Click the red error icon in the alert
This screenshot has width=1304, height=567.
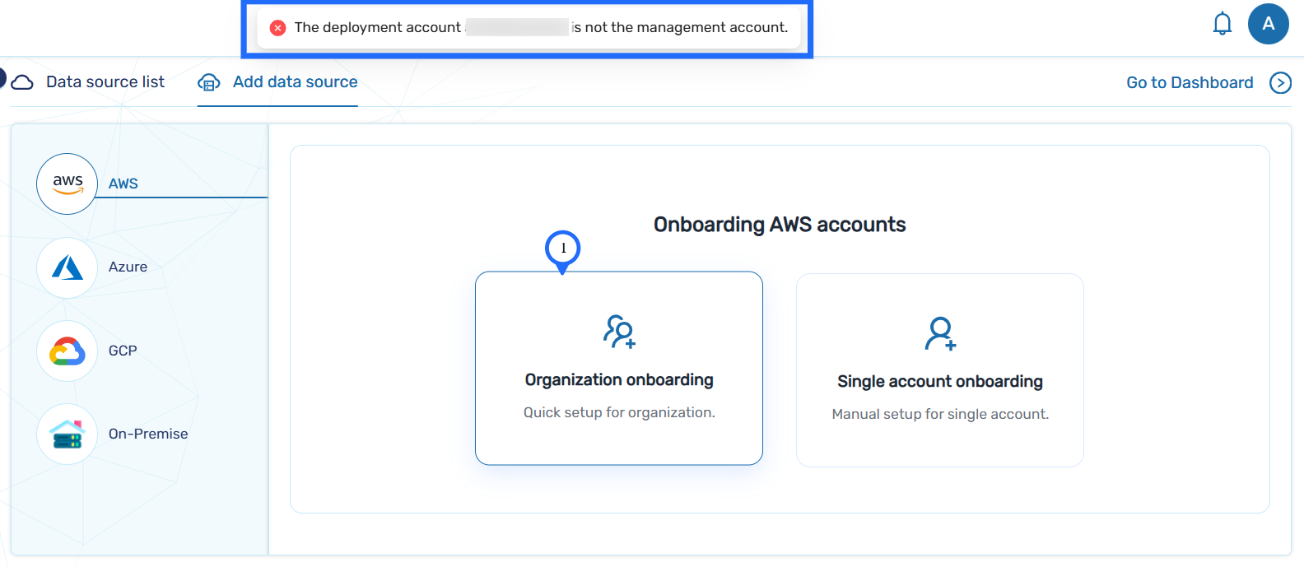(x=278, y=28)
